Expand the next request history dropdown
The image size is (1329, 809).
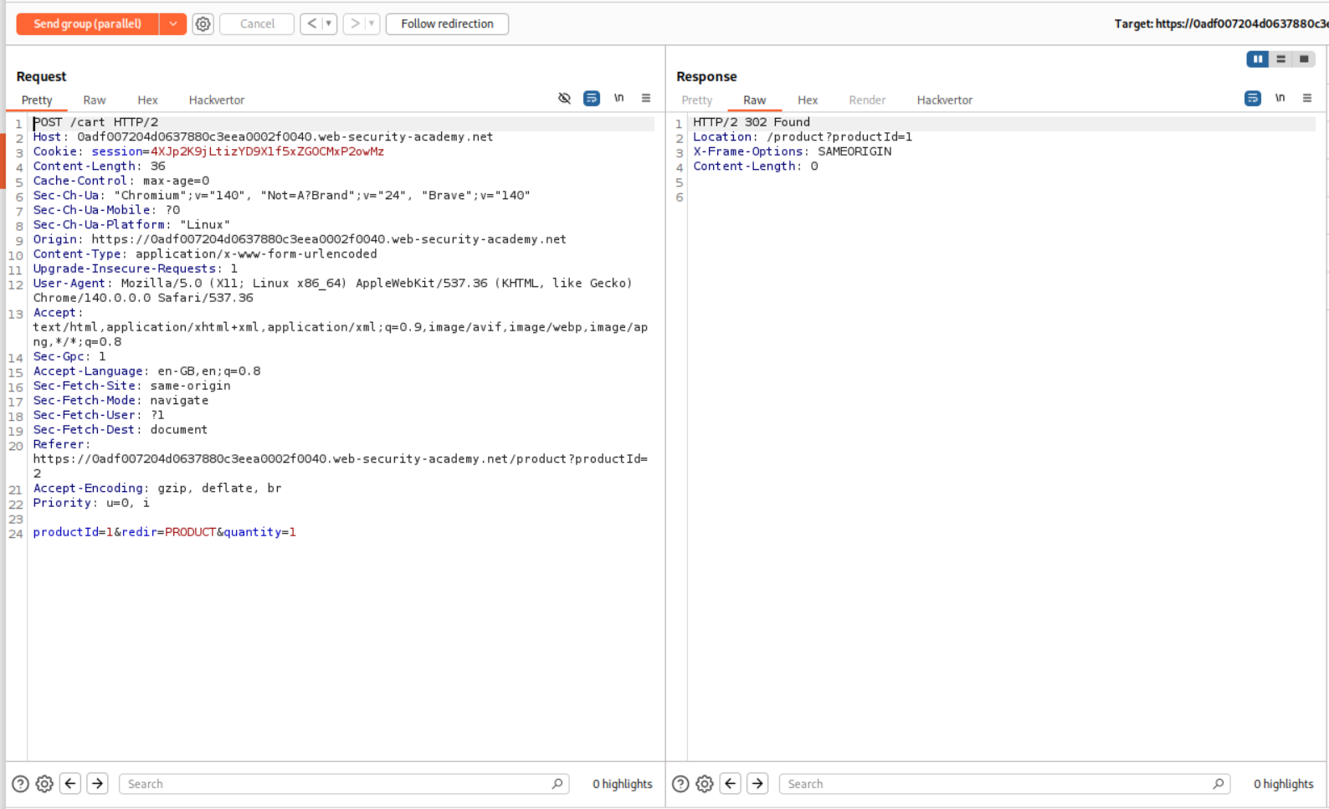(x=372, y=23)
